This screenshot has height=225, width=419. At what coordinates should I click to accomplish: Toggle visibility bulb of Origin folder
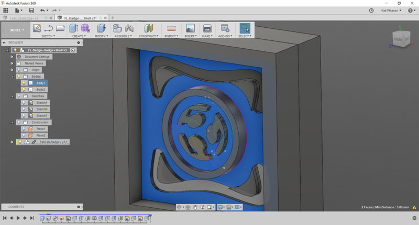click(19, 70)
